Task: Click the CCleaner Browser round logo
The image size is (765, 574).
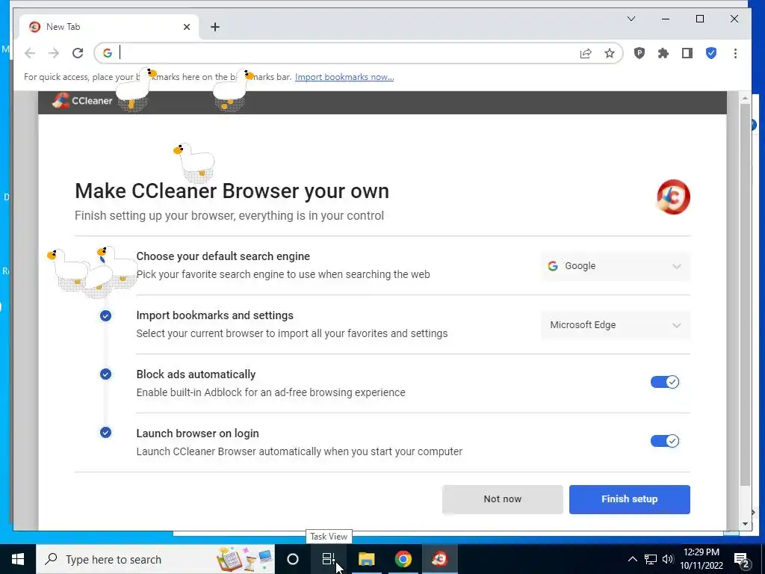Action: [673, 197]
